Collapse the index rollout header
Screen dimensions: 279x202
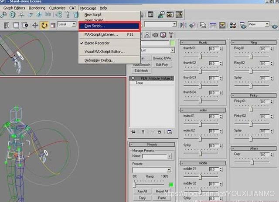(x=203, y=110)
